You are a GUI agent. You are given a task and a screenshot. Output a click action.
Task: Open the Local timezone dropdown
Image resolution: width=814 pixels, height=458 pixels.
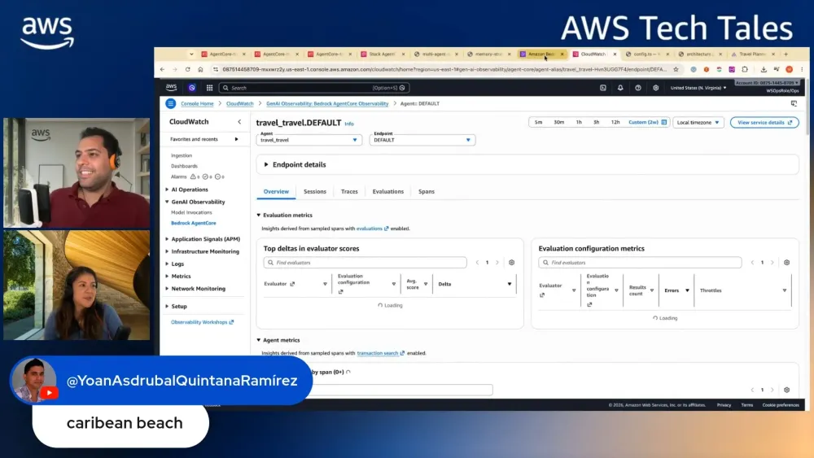pos(698,122)
